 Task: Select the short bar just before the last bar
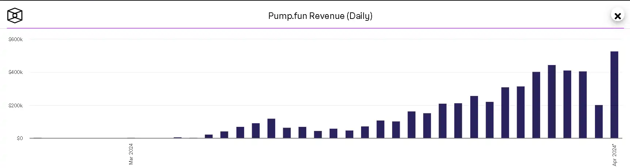(x=599, y=122)
